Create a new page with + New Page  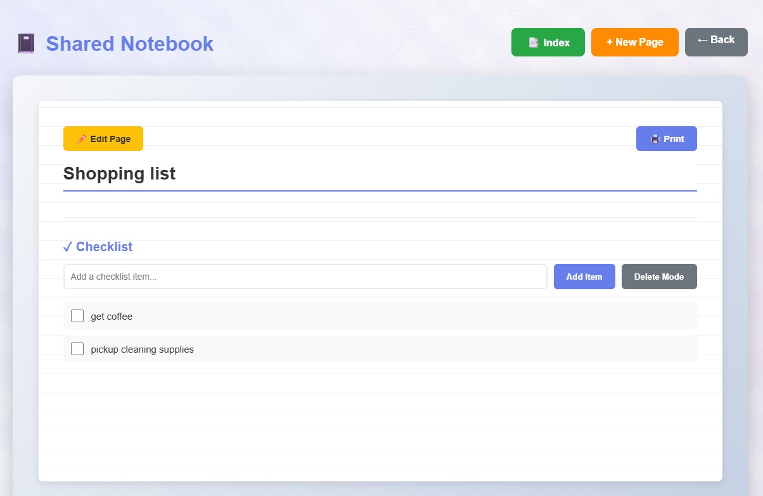coord(634,42)
